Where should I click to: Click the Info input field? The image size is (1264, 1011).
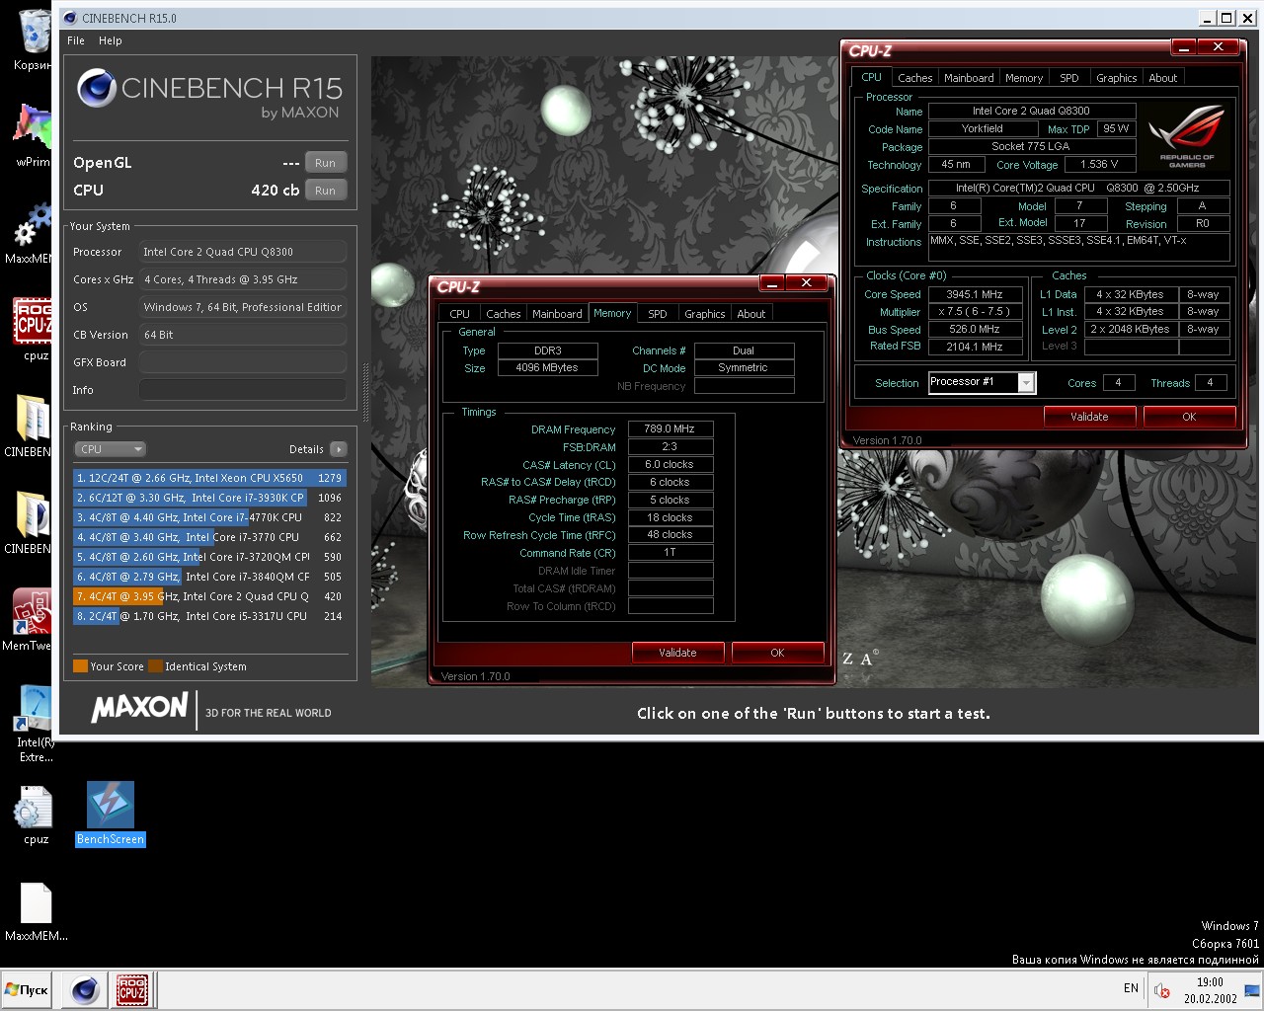(x=243, y=390)
